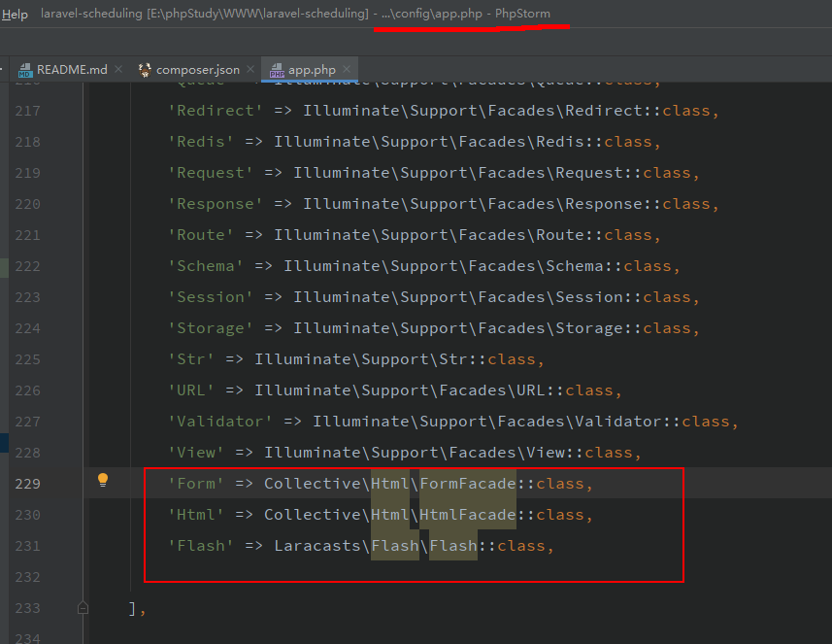The image size is (832, 644).
Task: Switch to the composer.json tab
Action: coord(197,70)
